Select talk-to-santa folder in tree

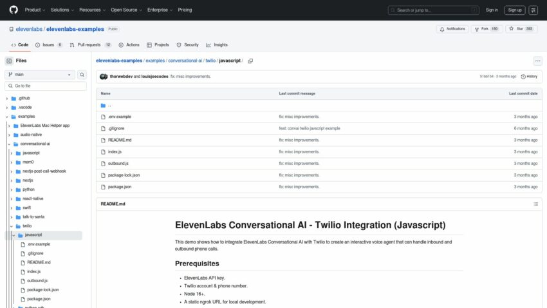[33, 217]
